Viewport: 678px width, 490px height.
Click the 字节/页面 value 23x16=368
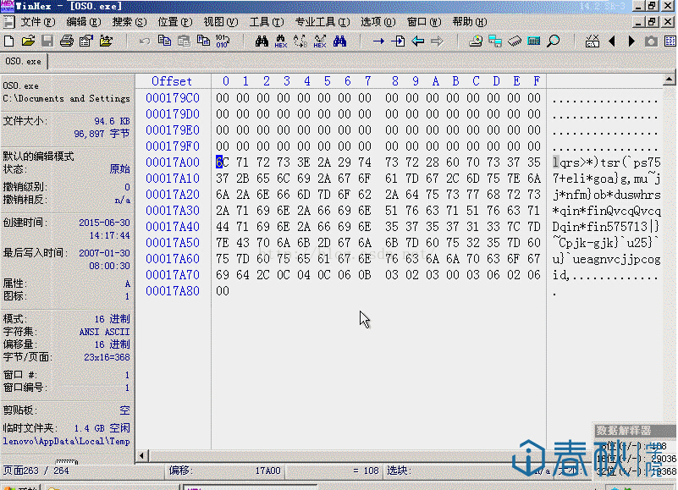pos(107,357)
